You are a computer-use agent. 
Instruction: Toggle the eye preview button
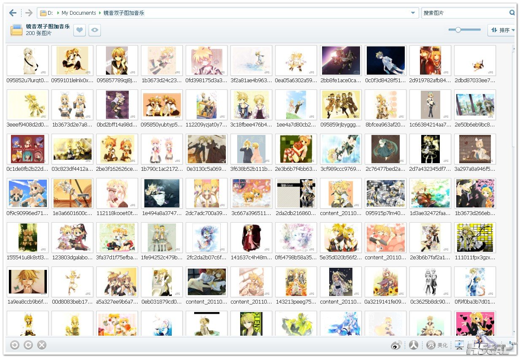click(95, 30)
